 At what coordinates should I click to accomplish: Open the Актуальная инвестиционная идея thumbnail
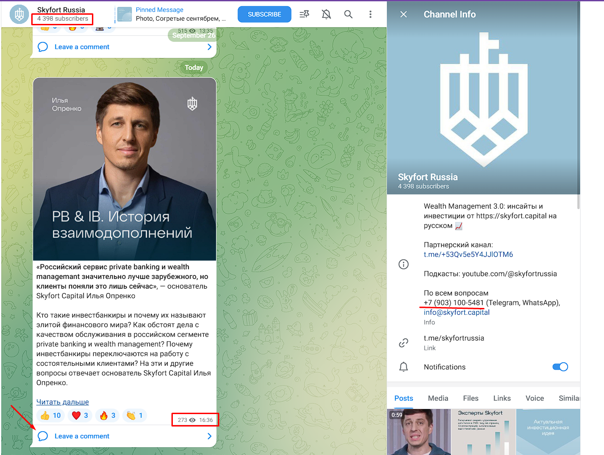(548, 432)
